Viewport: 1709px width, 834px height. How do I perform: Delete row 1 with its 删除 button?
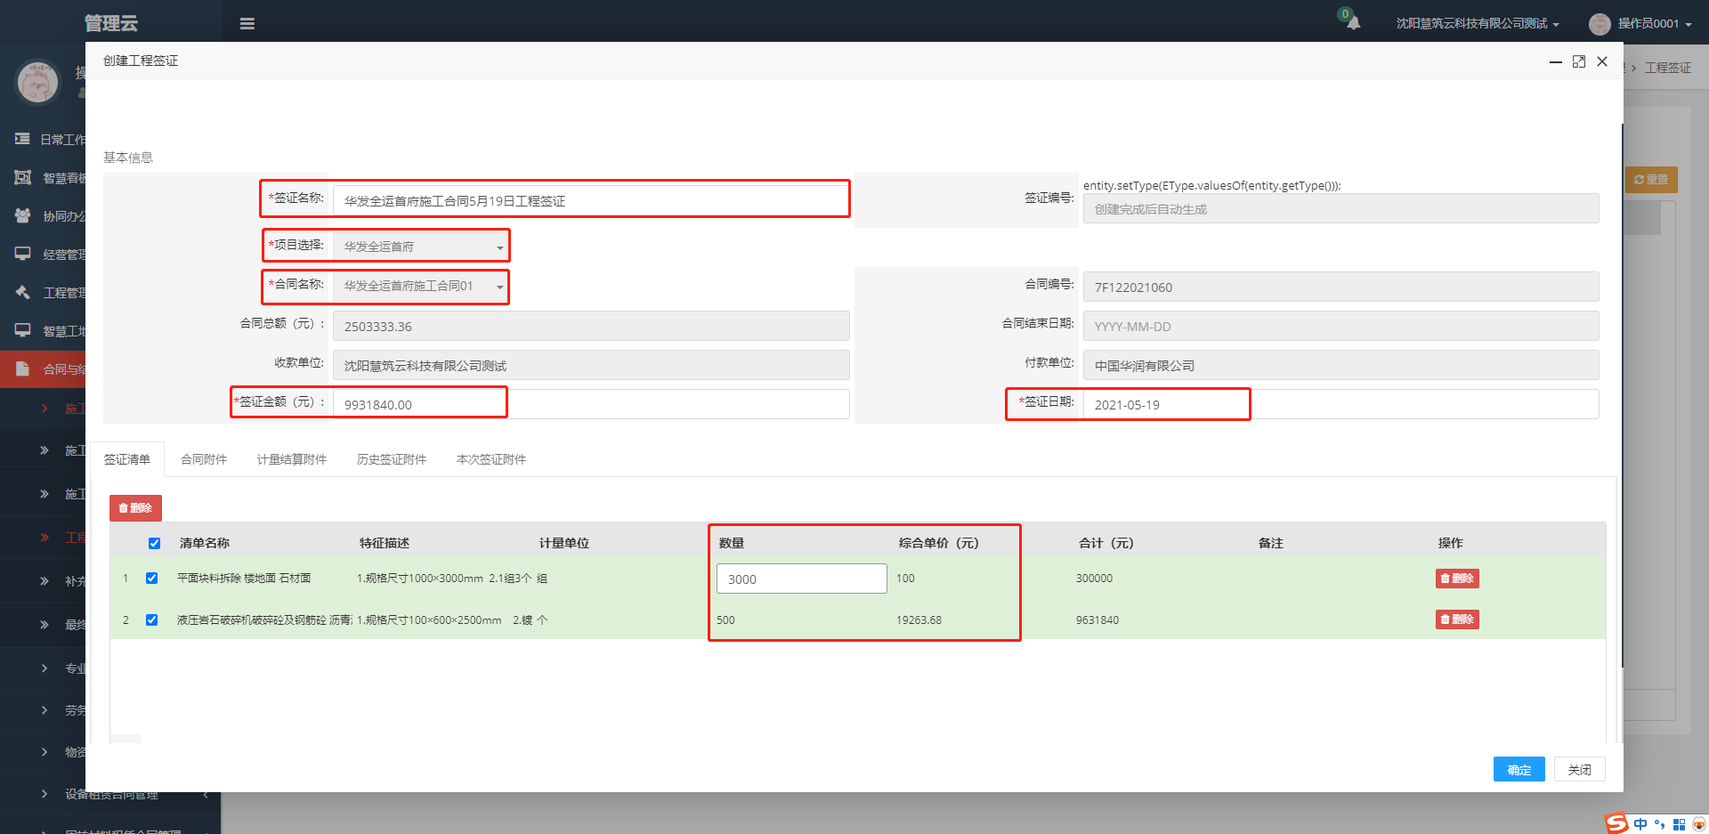(x=1457, y=579)
